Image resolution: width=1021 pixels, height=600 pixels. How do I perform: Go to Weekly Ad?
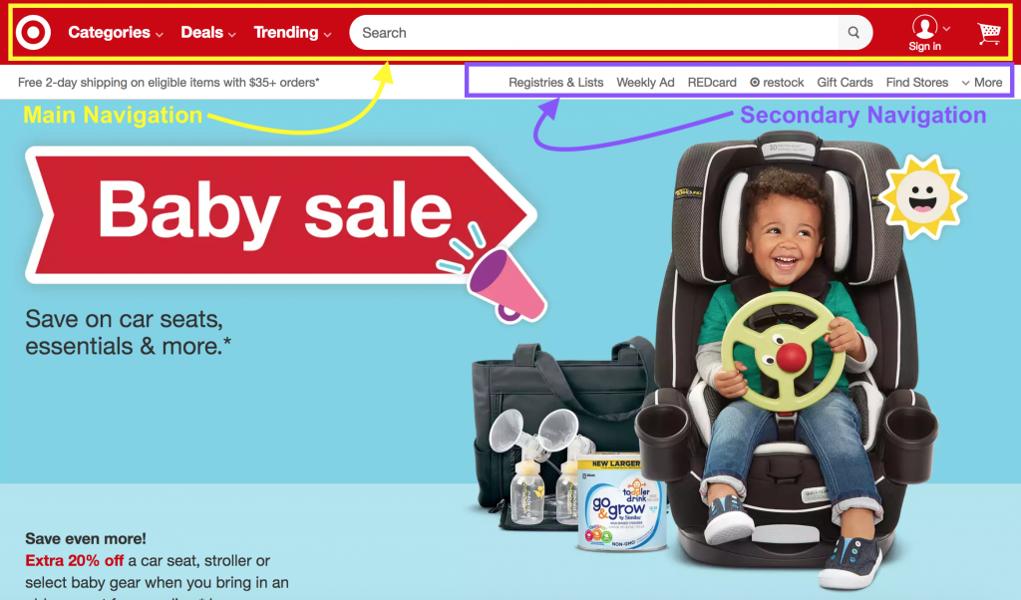pyautogui.click(x=645, y=83)
